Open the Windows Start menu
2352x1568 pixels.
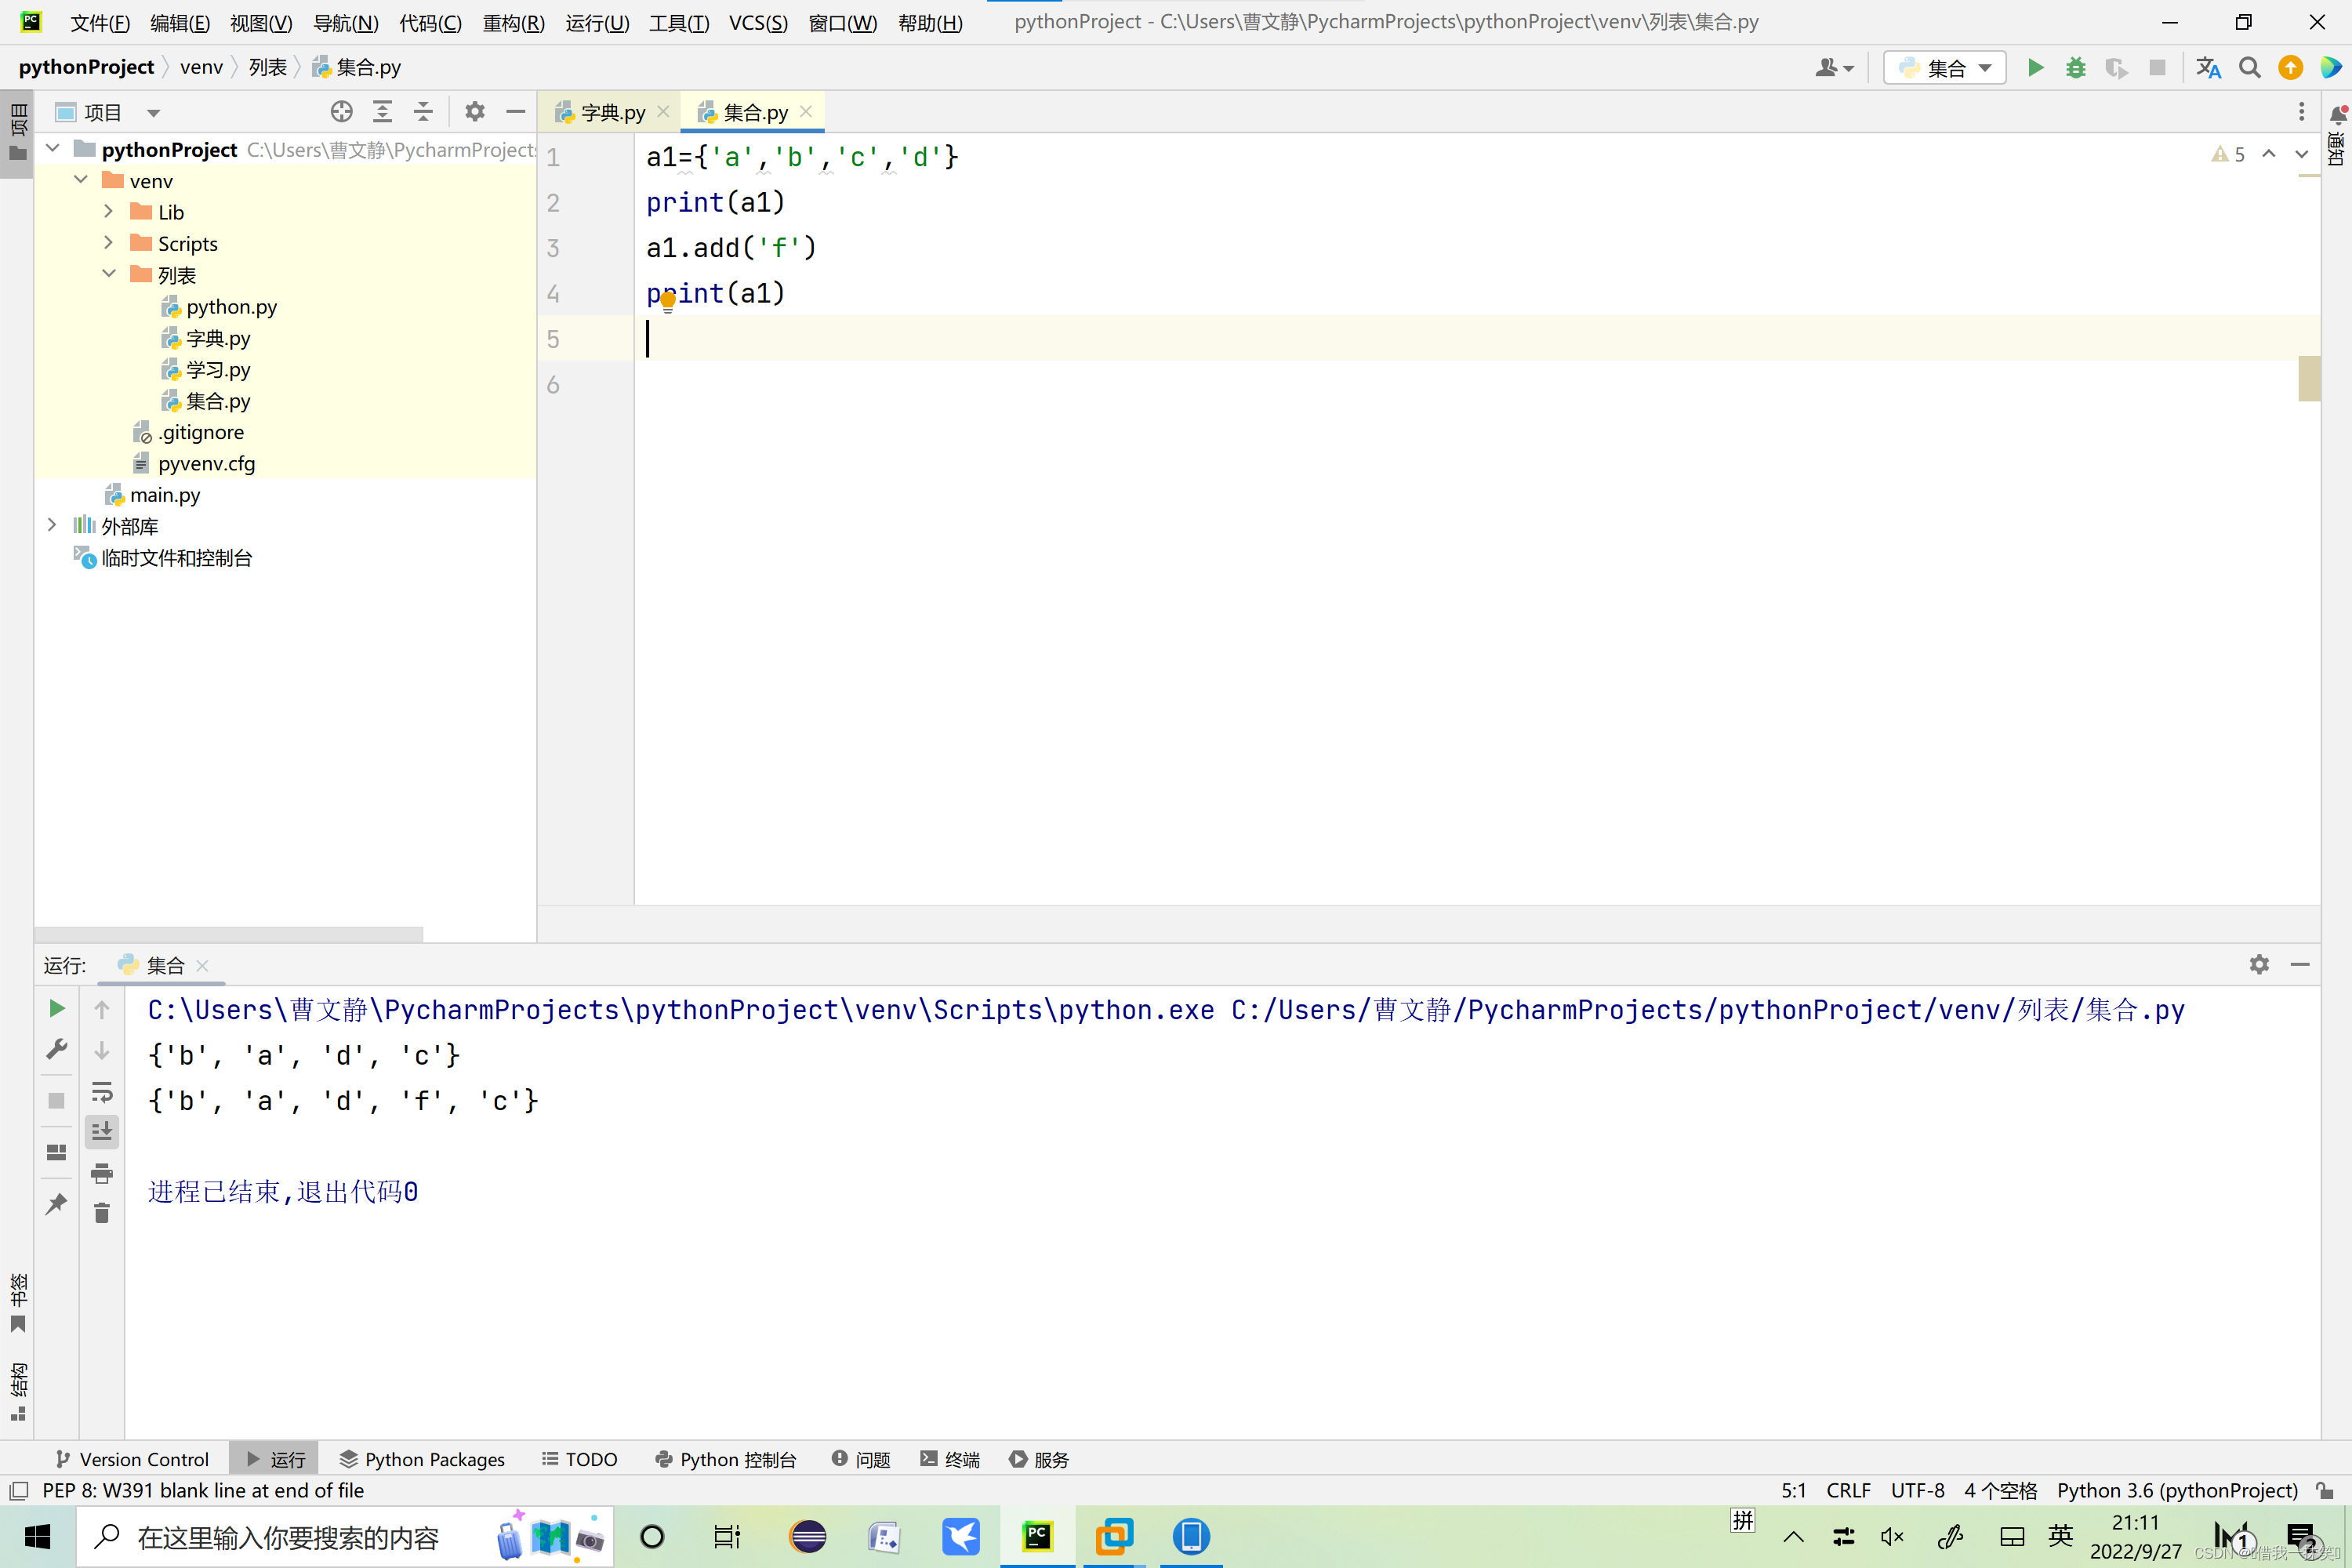37,1537
